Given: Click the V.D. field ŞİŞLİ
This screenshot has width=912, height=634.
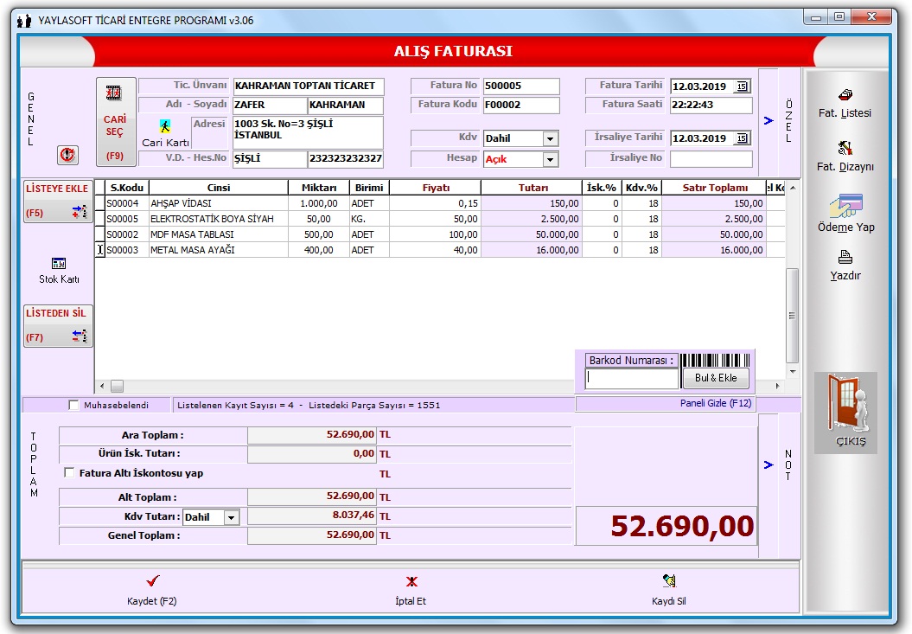Looking at the screenshot, I should [x=270, y=158].
